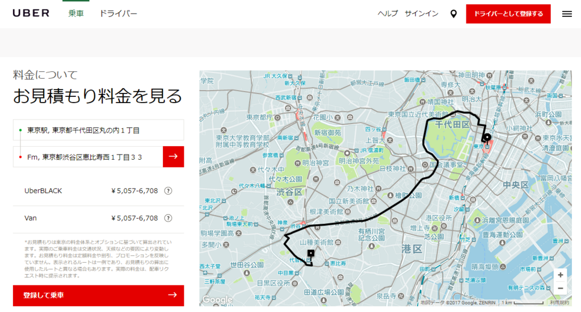Click 乃木神社 marker on map
The height and width of the screenshot is (312, 581).
click(x=378, y=189)
